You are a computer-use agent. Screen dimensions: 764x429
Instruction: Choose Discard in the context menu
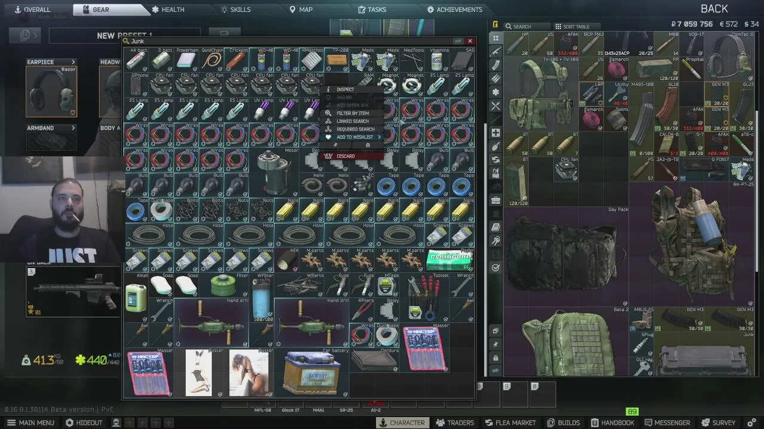(352, 156)
